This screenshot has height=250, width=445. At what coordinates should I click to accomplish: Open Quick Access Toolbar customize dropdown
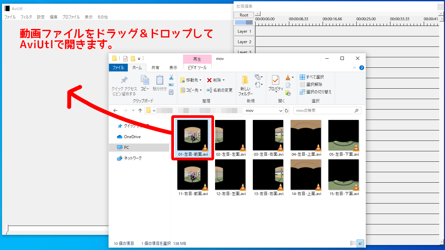click(x=139, y=59)
